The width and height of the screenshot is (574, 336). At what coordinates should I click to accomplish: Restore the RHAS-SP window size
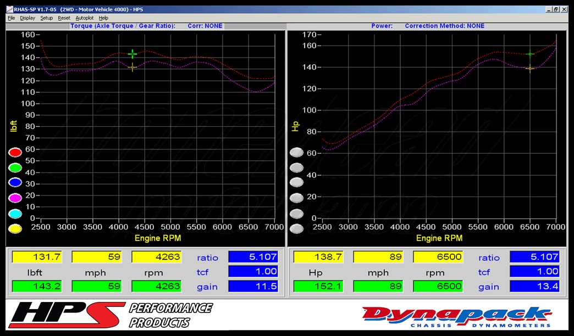(556, 9)
